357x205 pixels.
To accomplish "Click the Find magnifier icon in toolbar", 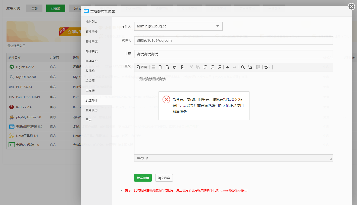I will [243, 67].
